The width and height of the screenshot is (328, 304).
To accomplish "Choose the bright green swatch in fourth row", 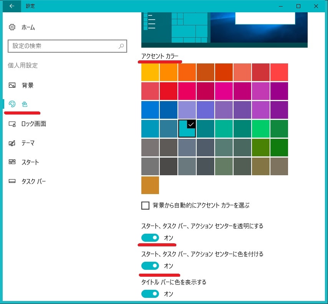I will 261,129.
